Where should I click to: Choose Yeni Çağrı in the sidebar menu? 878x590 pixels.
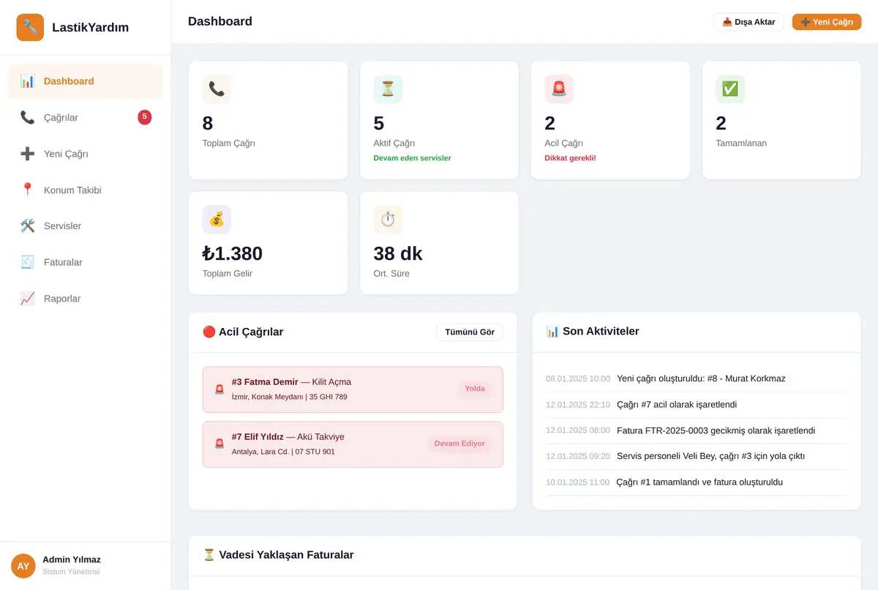[86, 154]
